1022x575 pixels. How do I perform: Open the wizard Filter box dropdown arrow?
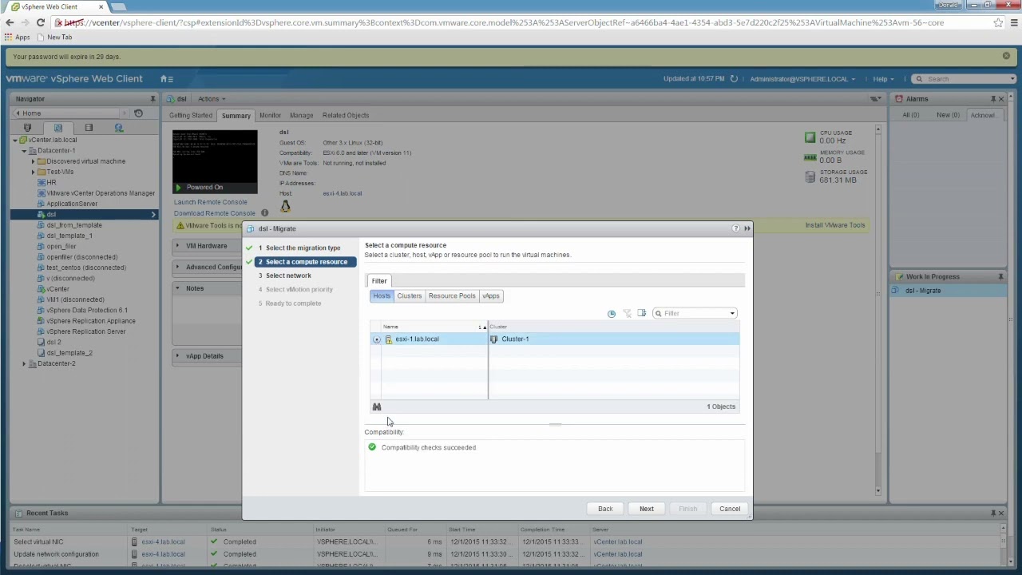click(x=732, y=313)
